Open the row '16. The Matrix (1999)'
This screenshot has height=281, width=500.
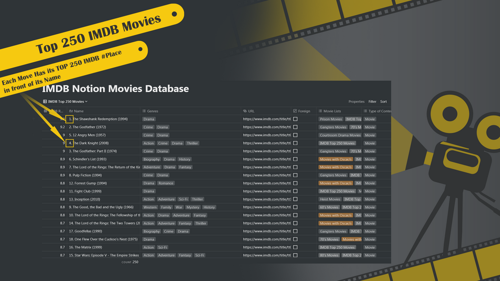[86, 247]
